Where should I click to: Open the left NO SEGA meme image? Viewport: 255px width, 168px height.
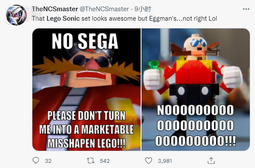(86, 89)
